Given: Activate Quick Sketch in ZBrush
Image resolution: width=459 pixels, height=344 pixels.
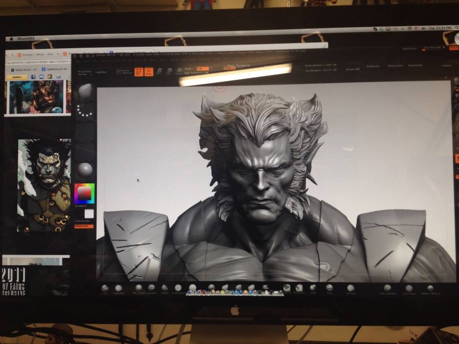Looking at the screenshot, I should [x=124, y=72].
